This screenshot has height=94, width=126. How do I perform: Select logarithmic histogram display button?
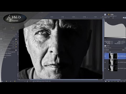(125, 18)
